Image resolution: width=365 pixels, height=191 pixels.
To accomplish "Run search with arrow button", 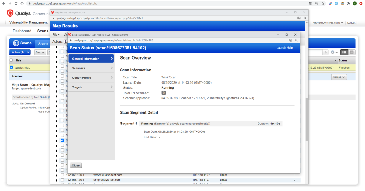I will click(x=326, y=52).
